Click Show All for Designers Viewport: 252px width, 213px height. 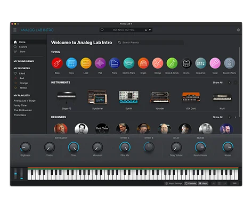click(217, 117)
